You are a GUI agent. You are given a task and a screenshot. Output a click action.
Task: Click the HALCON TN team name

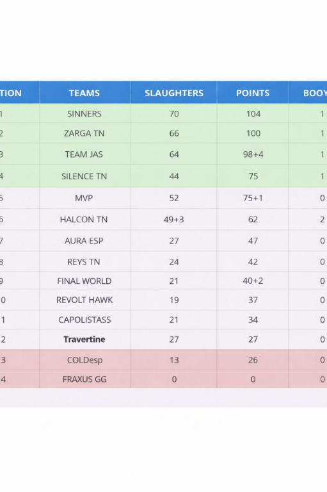click(x=84, y=219)
